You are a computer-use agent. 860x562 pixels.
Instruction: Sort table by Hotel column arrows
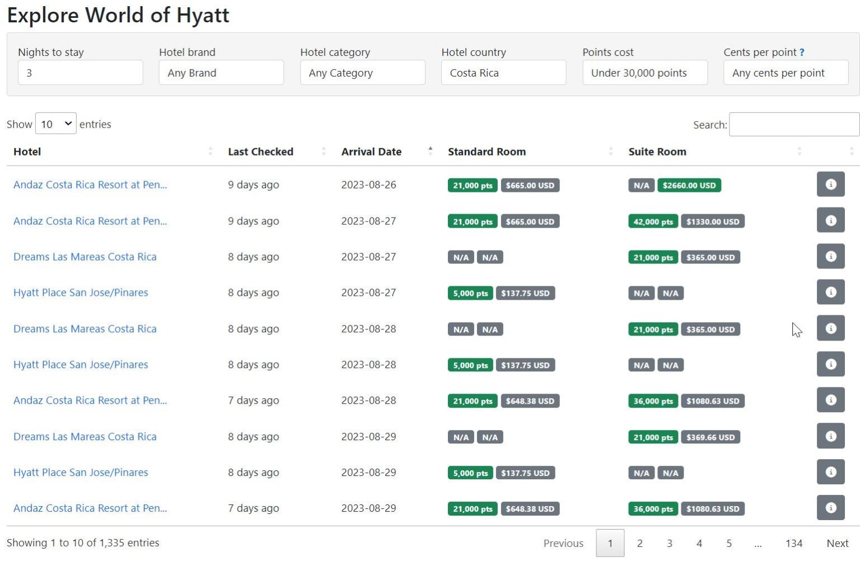point(211,152)
